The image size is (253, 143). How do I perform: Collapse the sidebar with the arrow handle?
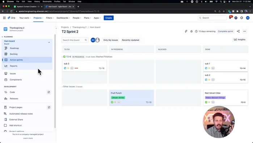pyautogui.click(x=56, y=28)
